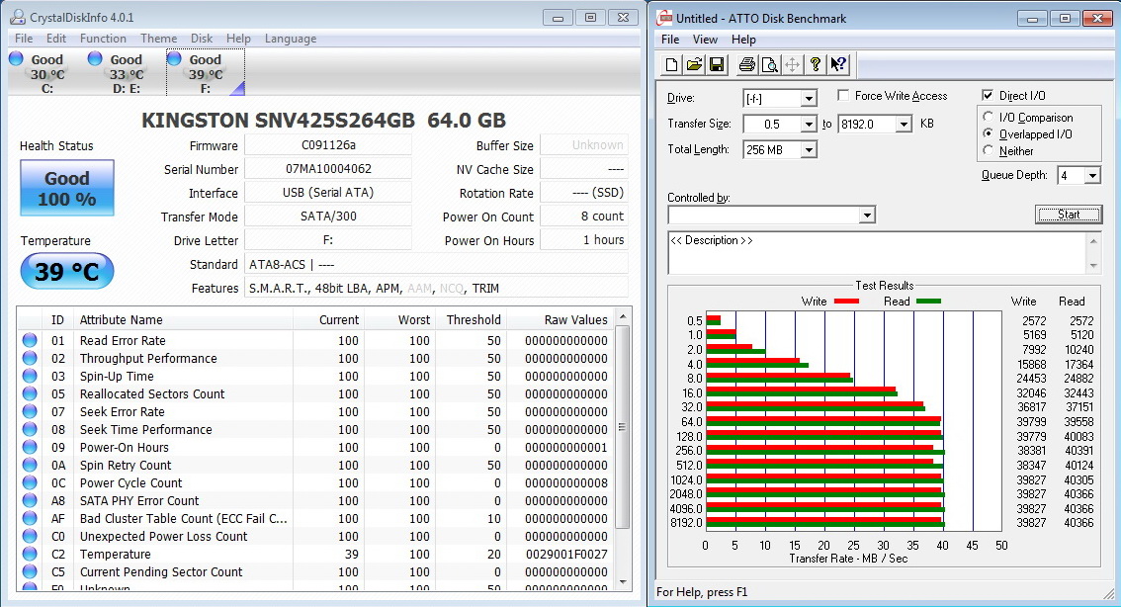Screen dimensions: 1121x607
Task: Click the status orb for Spin Retry Count
Action: [30, 466]
